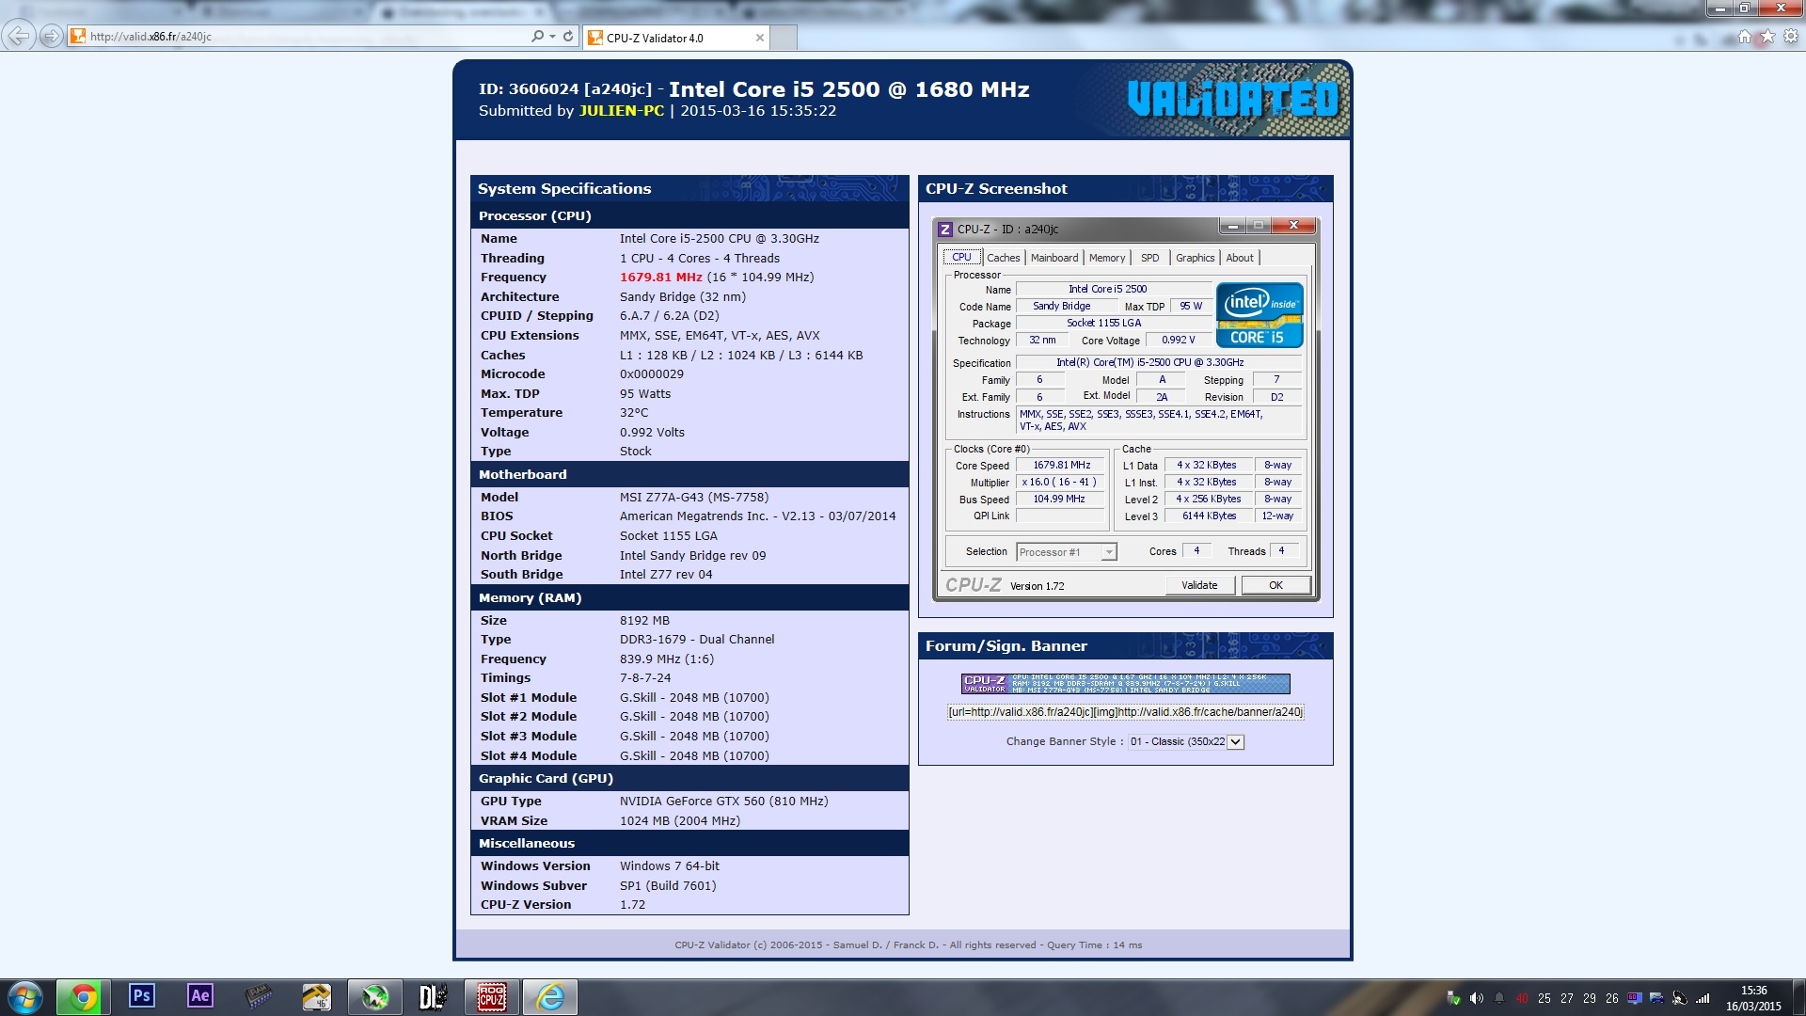This screenshot has height=1016, width=1806.
Task: Open the address bar autocomplete dropdown arrow
Action: (x=552, y=37)
